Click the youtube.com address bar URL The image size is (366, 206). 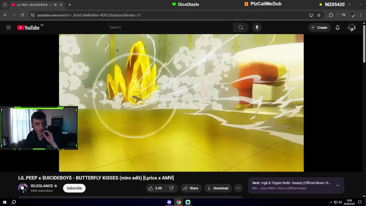(89, 15)
